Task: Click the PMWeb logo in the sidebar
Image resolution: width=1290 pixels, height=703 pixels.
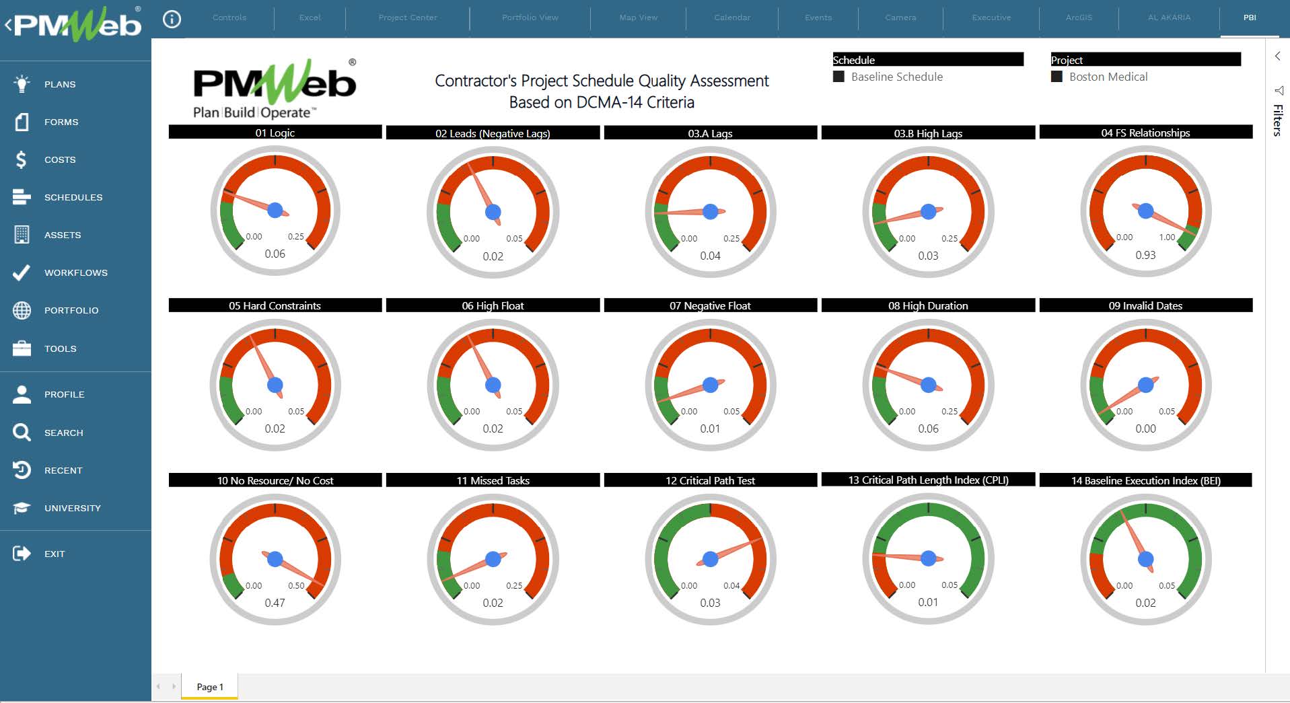Action: click(x=77, y=25)
